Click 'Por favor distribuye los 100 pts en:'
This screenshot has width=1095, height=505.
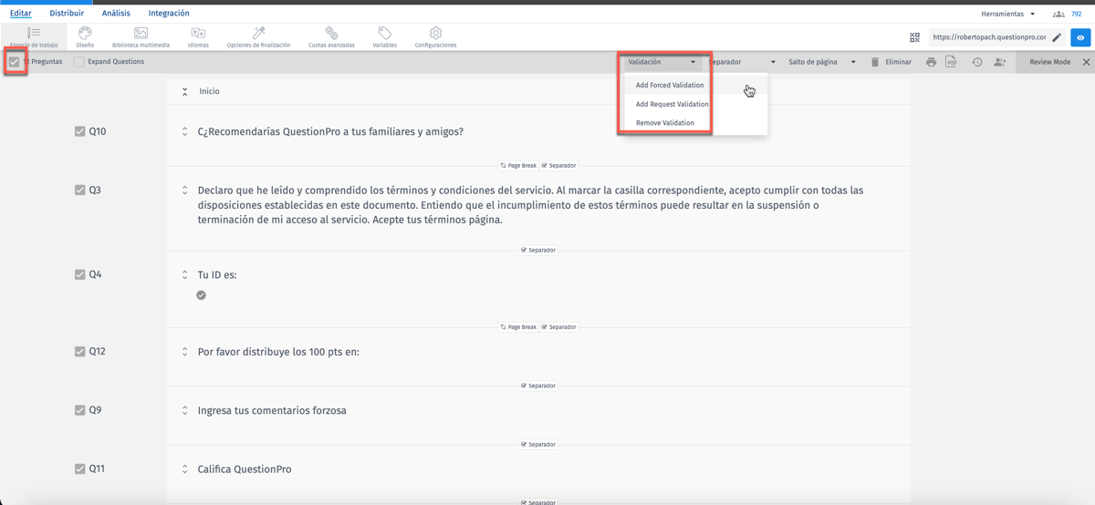[x=278, y=352]
